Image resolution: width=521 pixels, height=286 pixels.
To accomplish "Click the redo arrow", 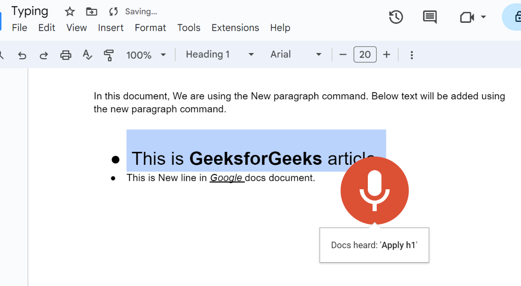I will (44, 55).
